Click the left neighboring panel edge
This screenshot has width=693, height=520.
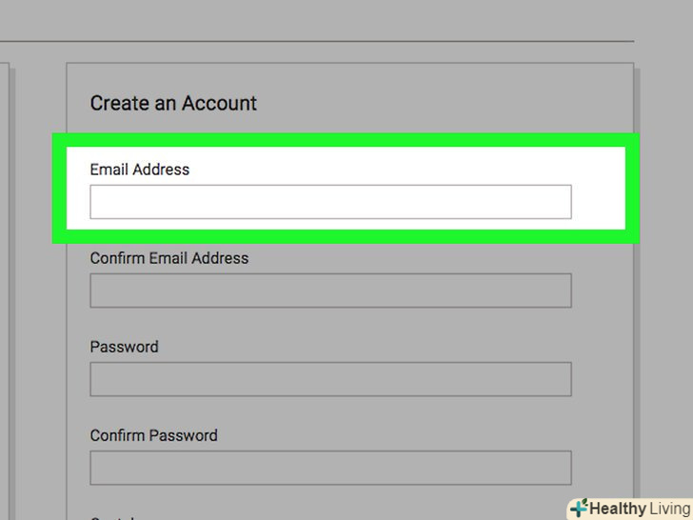coord(7,286)
